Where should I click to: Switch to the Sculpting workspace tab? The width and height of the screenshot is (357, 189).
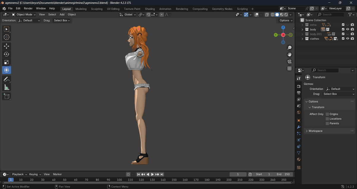pyautogui.click(x=97, y=9)
